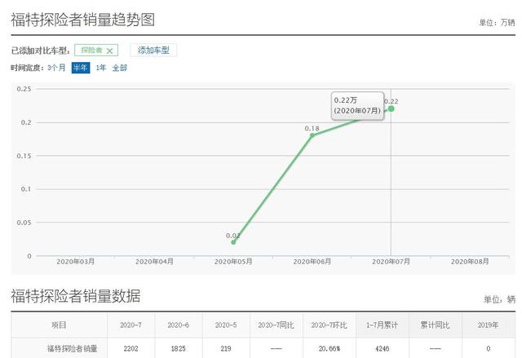Click the 2020-5 column header
This screenshot has width=522, height=358.
click(x=226, y=325)
